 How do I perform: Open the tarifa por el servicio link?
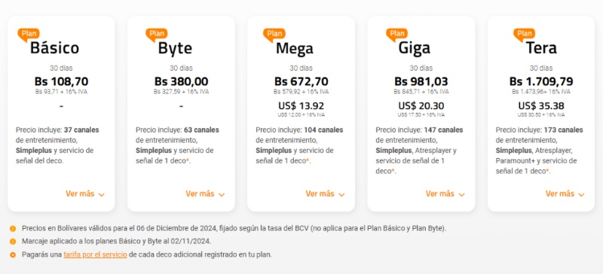(x=96, y=254)
